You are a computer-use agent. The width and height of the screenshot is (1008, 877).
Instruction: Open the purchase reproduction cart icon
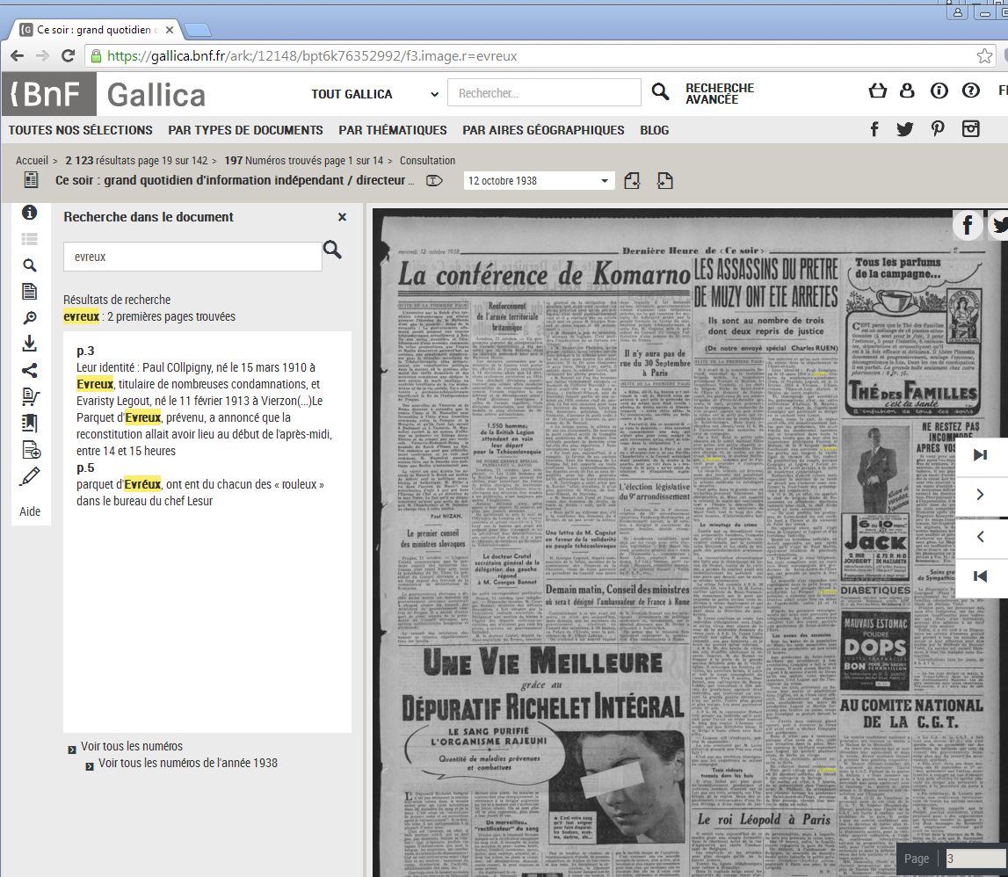(x=30, y=396)
